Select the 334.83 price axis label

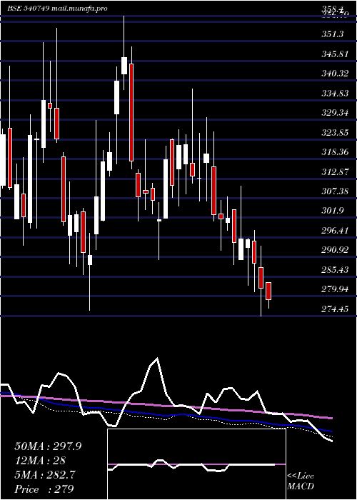[335, 93]
